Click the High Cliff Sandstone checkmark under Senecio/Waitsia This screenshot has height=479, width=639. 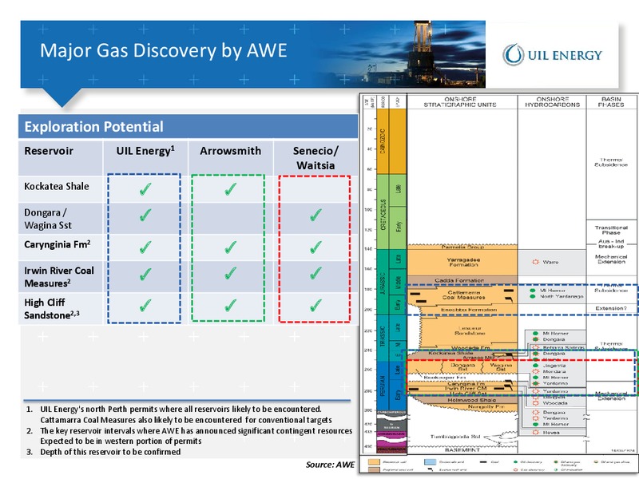(316, 306)
